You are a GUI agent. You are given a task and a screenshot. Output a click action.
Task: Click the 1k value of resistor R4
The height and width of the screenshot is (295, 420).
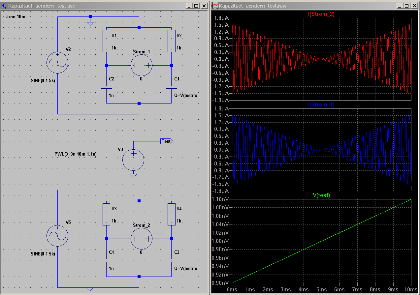179,221
